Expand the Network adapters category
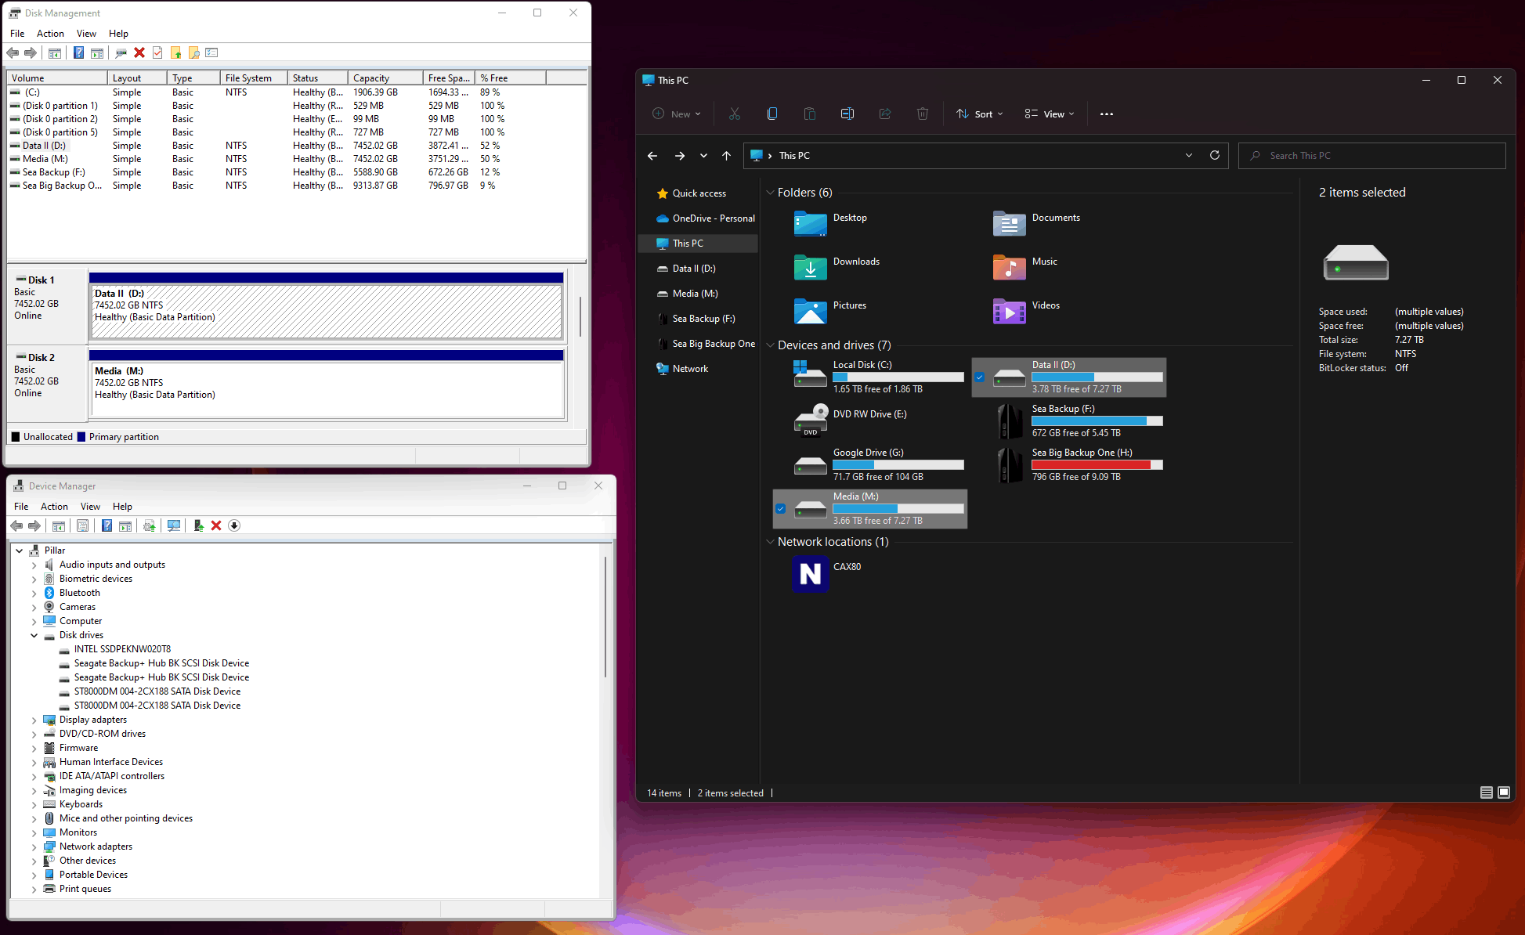Viewport: 1525px width, 935px height. pyautogui.click(x=34, y=847)
